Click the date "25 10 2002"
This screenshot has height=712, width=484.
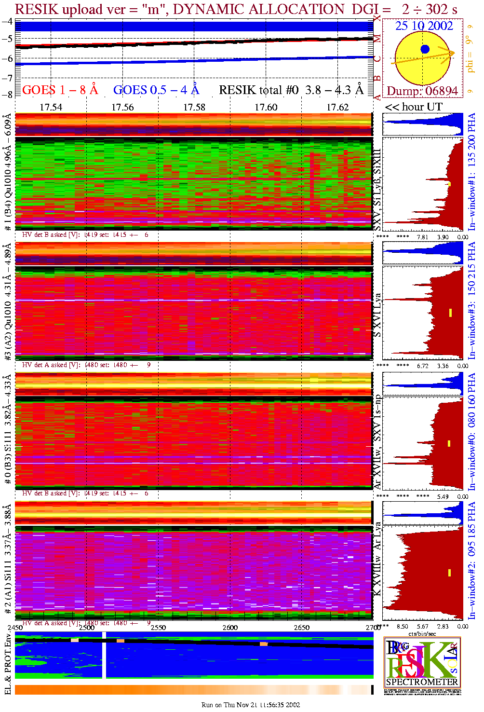pyautogui.click(x=424, y=26)
